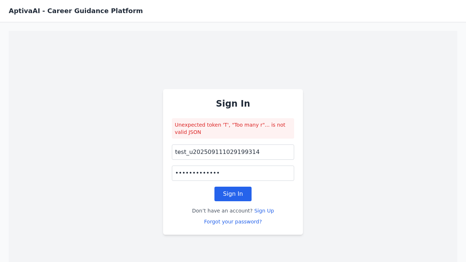Focus the username input field
Image resolution: width=466 pixels, height=262 pixels.
click(x=233, y=152)
